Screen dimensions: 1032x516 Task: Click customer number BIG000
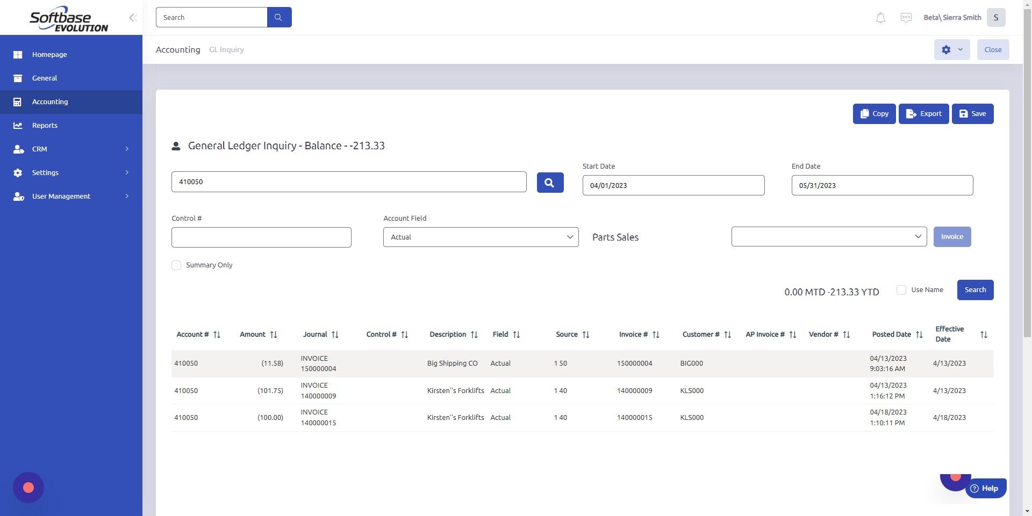tap(691, 364)
